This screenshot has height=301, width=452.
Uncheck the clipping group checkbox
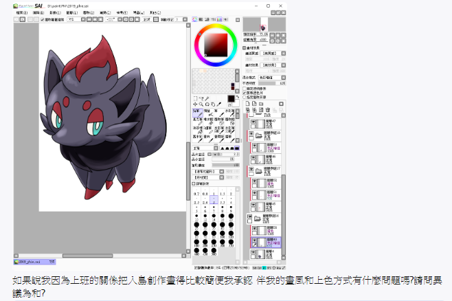click(x=245, y=93)
